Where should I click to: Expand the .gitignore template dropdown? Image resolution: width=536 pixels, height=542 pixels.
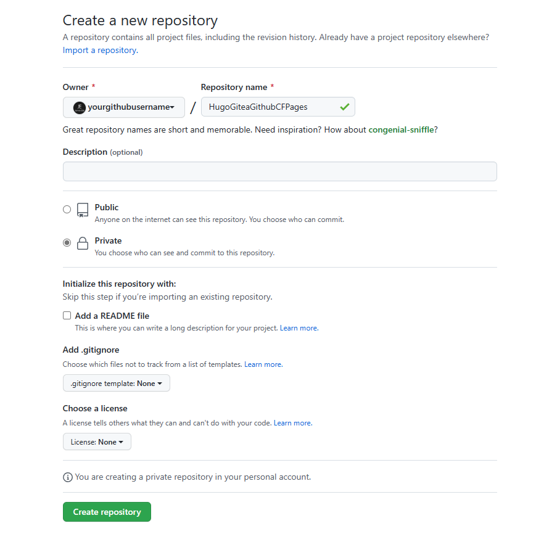[x=116, y=384]
